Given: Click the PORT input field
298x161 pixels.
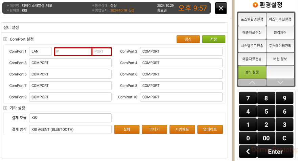Looking at the screenshot, I should point(102,51).
